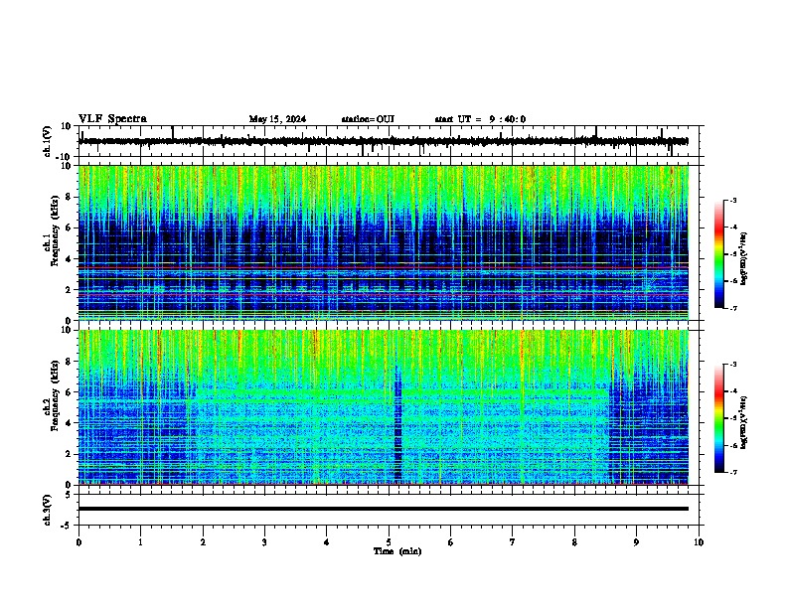Click the "ch.3(V)" axis label
This screenshot has height=608, width=787.
pos(48,510)
